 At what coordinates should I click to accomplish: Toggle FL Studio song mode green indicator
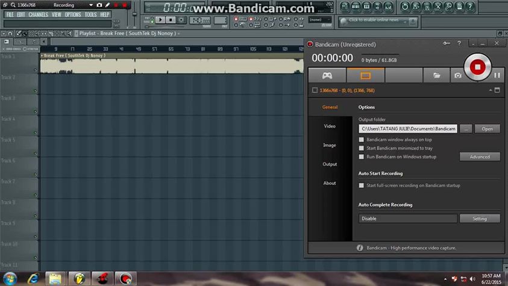pyautogui.click(x=152, y=22)
